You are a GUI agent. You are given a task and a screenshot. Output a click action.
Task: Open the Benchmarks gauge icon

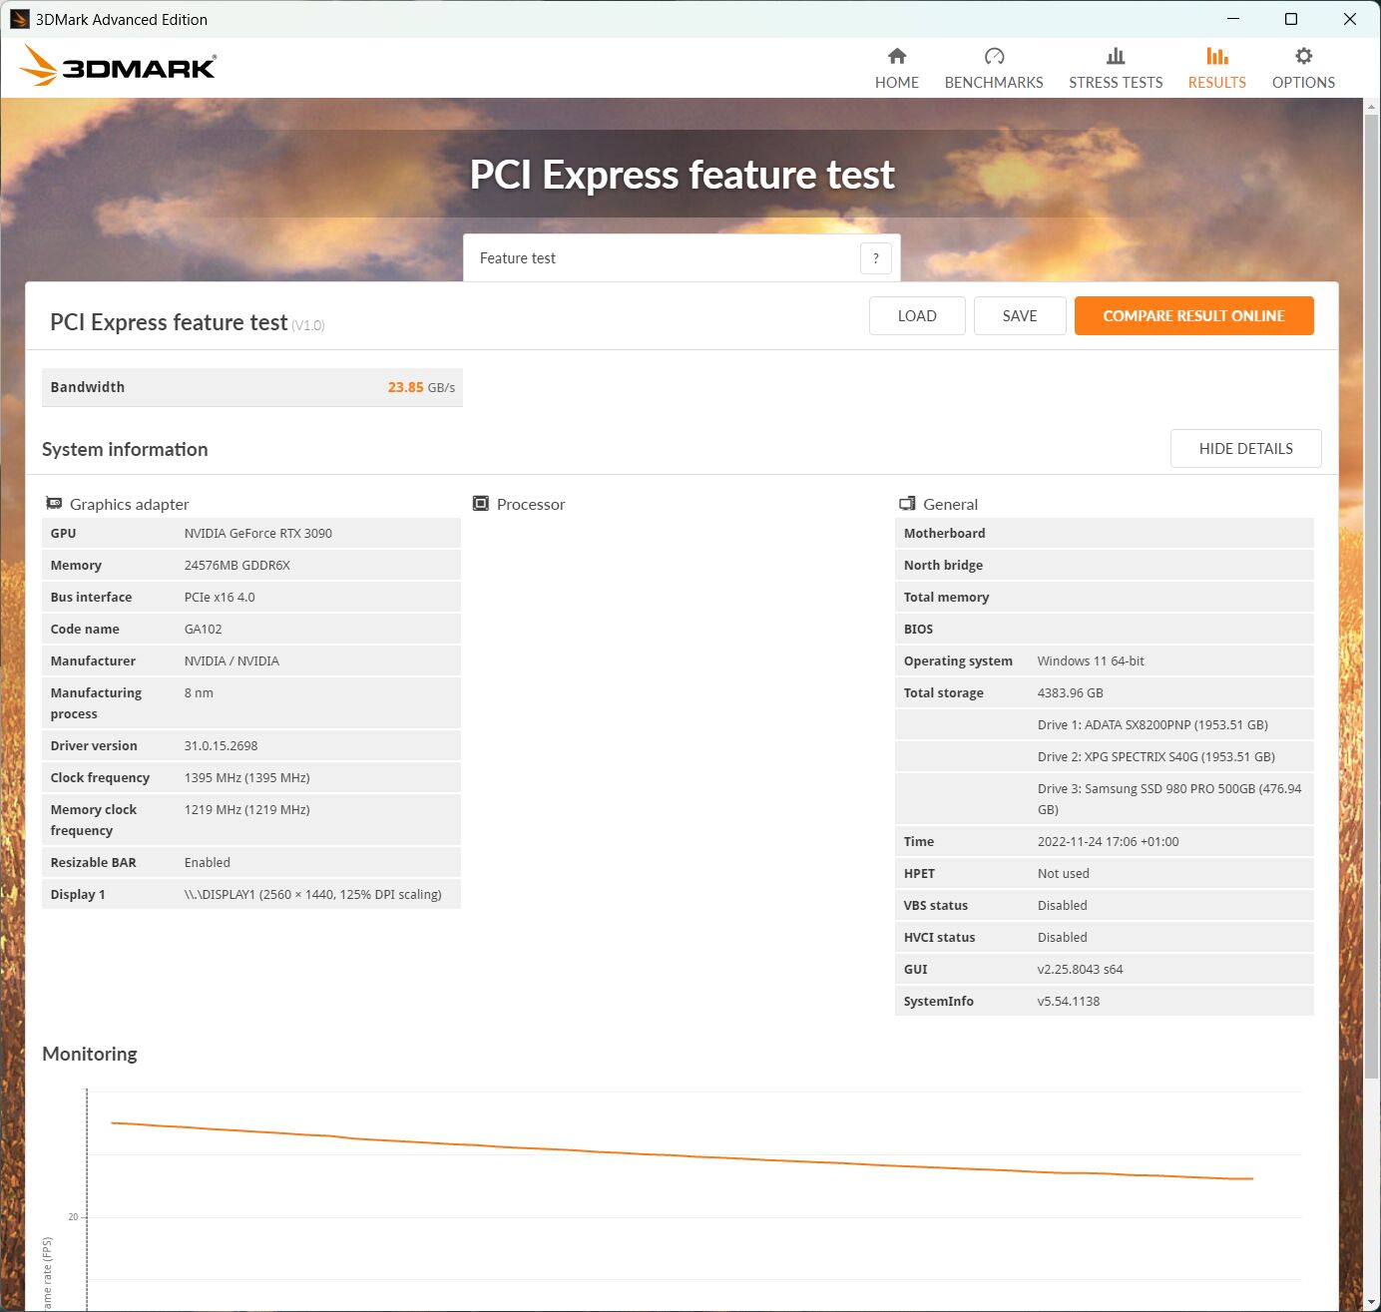(994, 56)
